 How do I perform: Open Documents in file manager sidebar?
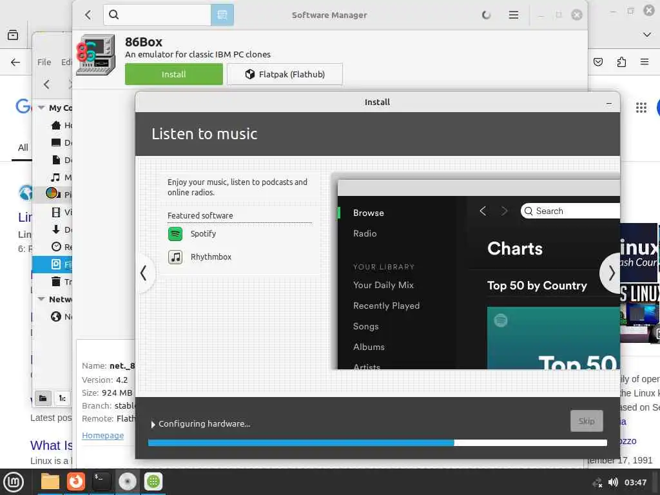61,160
